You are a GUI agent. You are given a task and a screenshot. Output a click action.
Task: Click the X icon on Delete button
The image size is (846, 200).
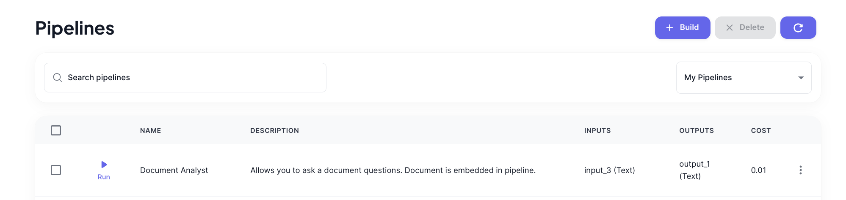729,28
